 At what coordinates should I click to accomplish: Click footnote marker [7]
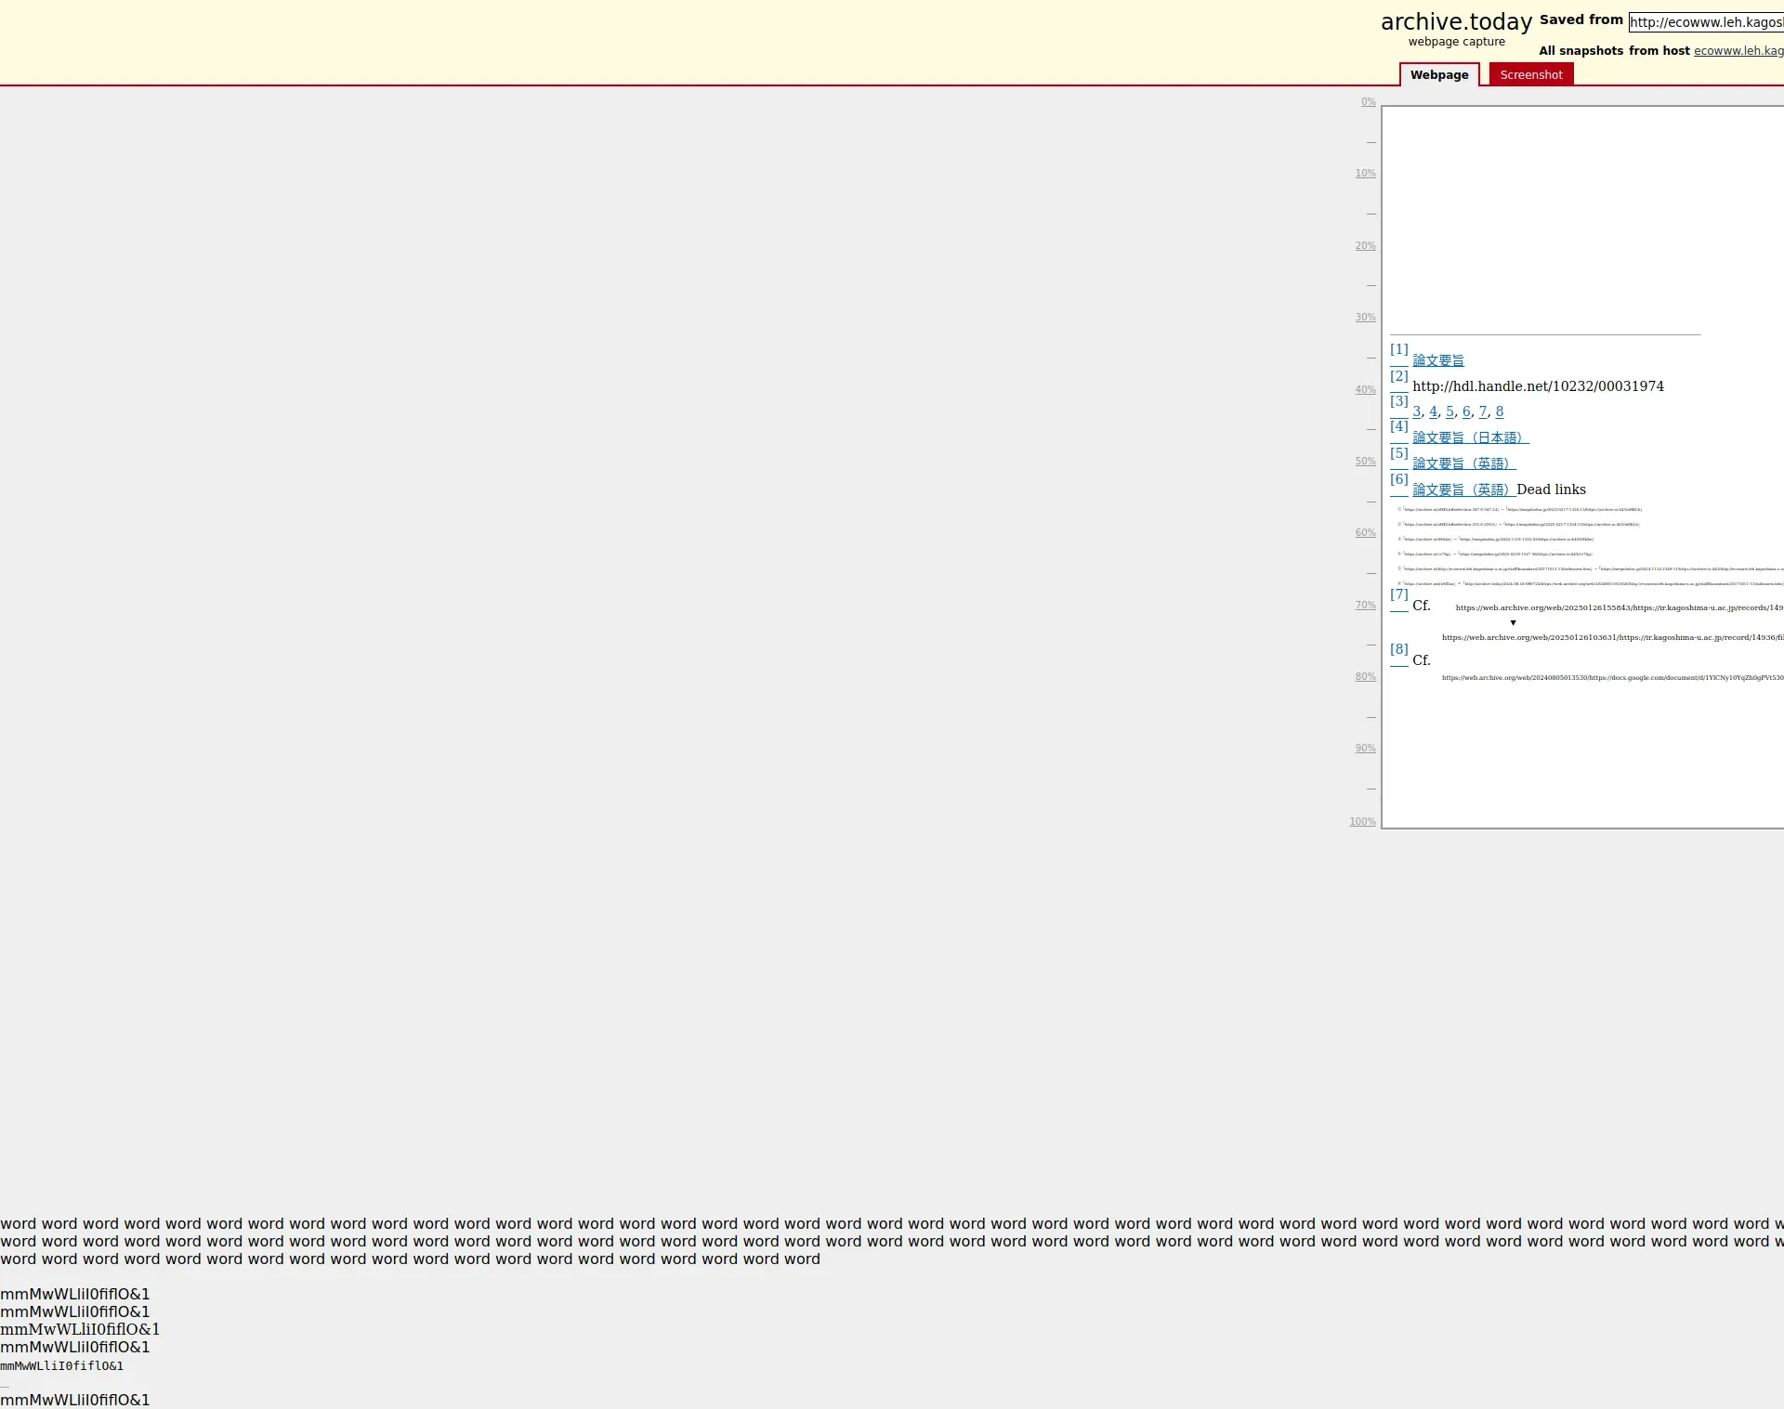point(1398,594)
